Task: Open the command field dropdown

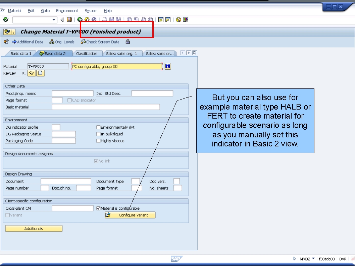Action: point(54,19)
